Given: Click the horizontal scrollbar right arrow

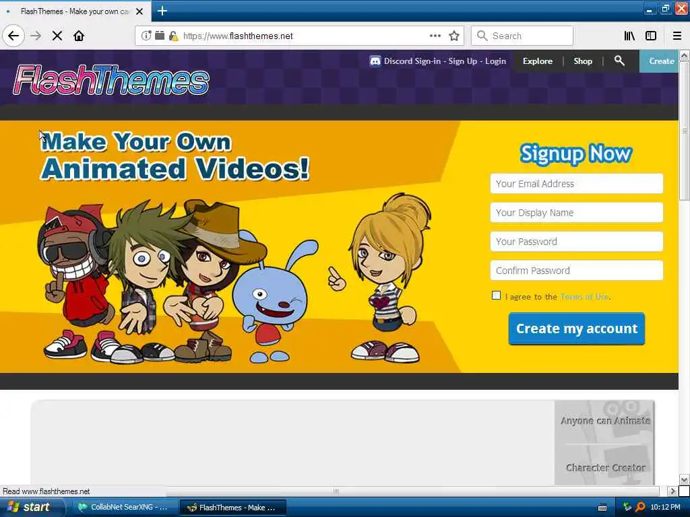Looking at the screenshot, I should (672, 491).
